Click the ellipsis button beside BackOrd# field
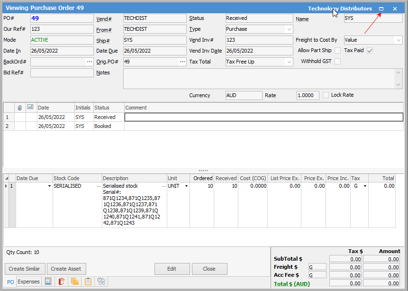The image size is (408, 291). point(89,62)
